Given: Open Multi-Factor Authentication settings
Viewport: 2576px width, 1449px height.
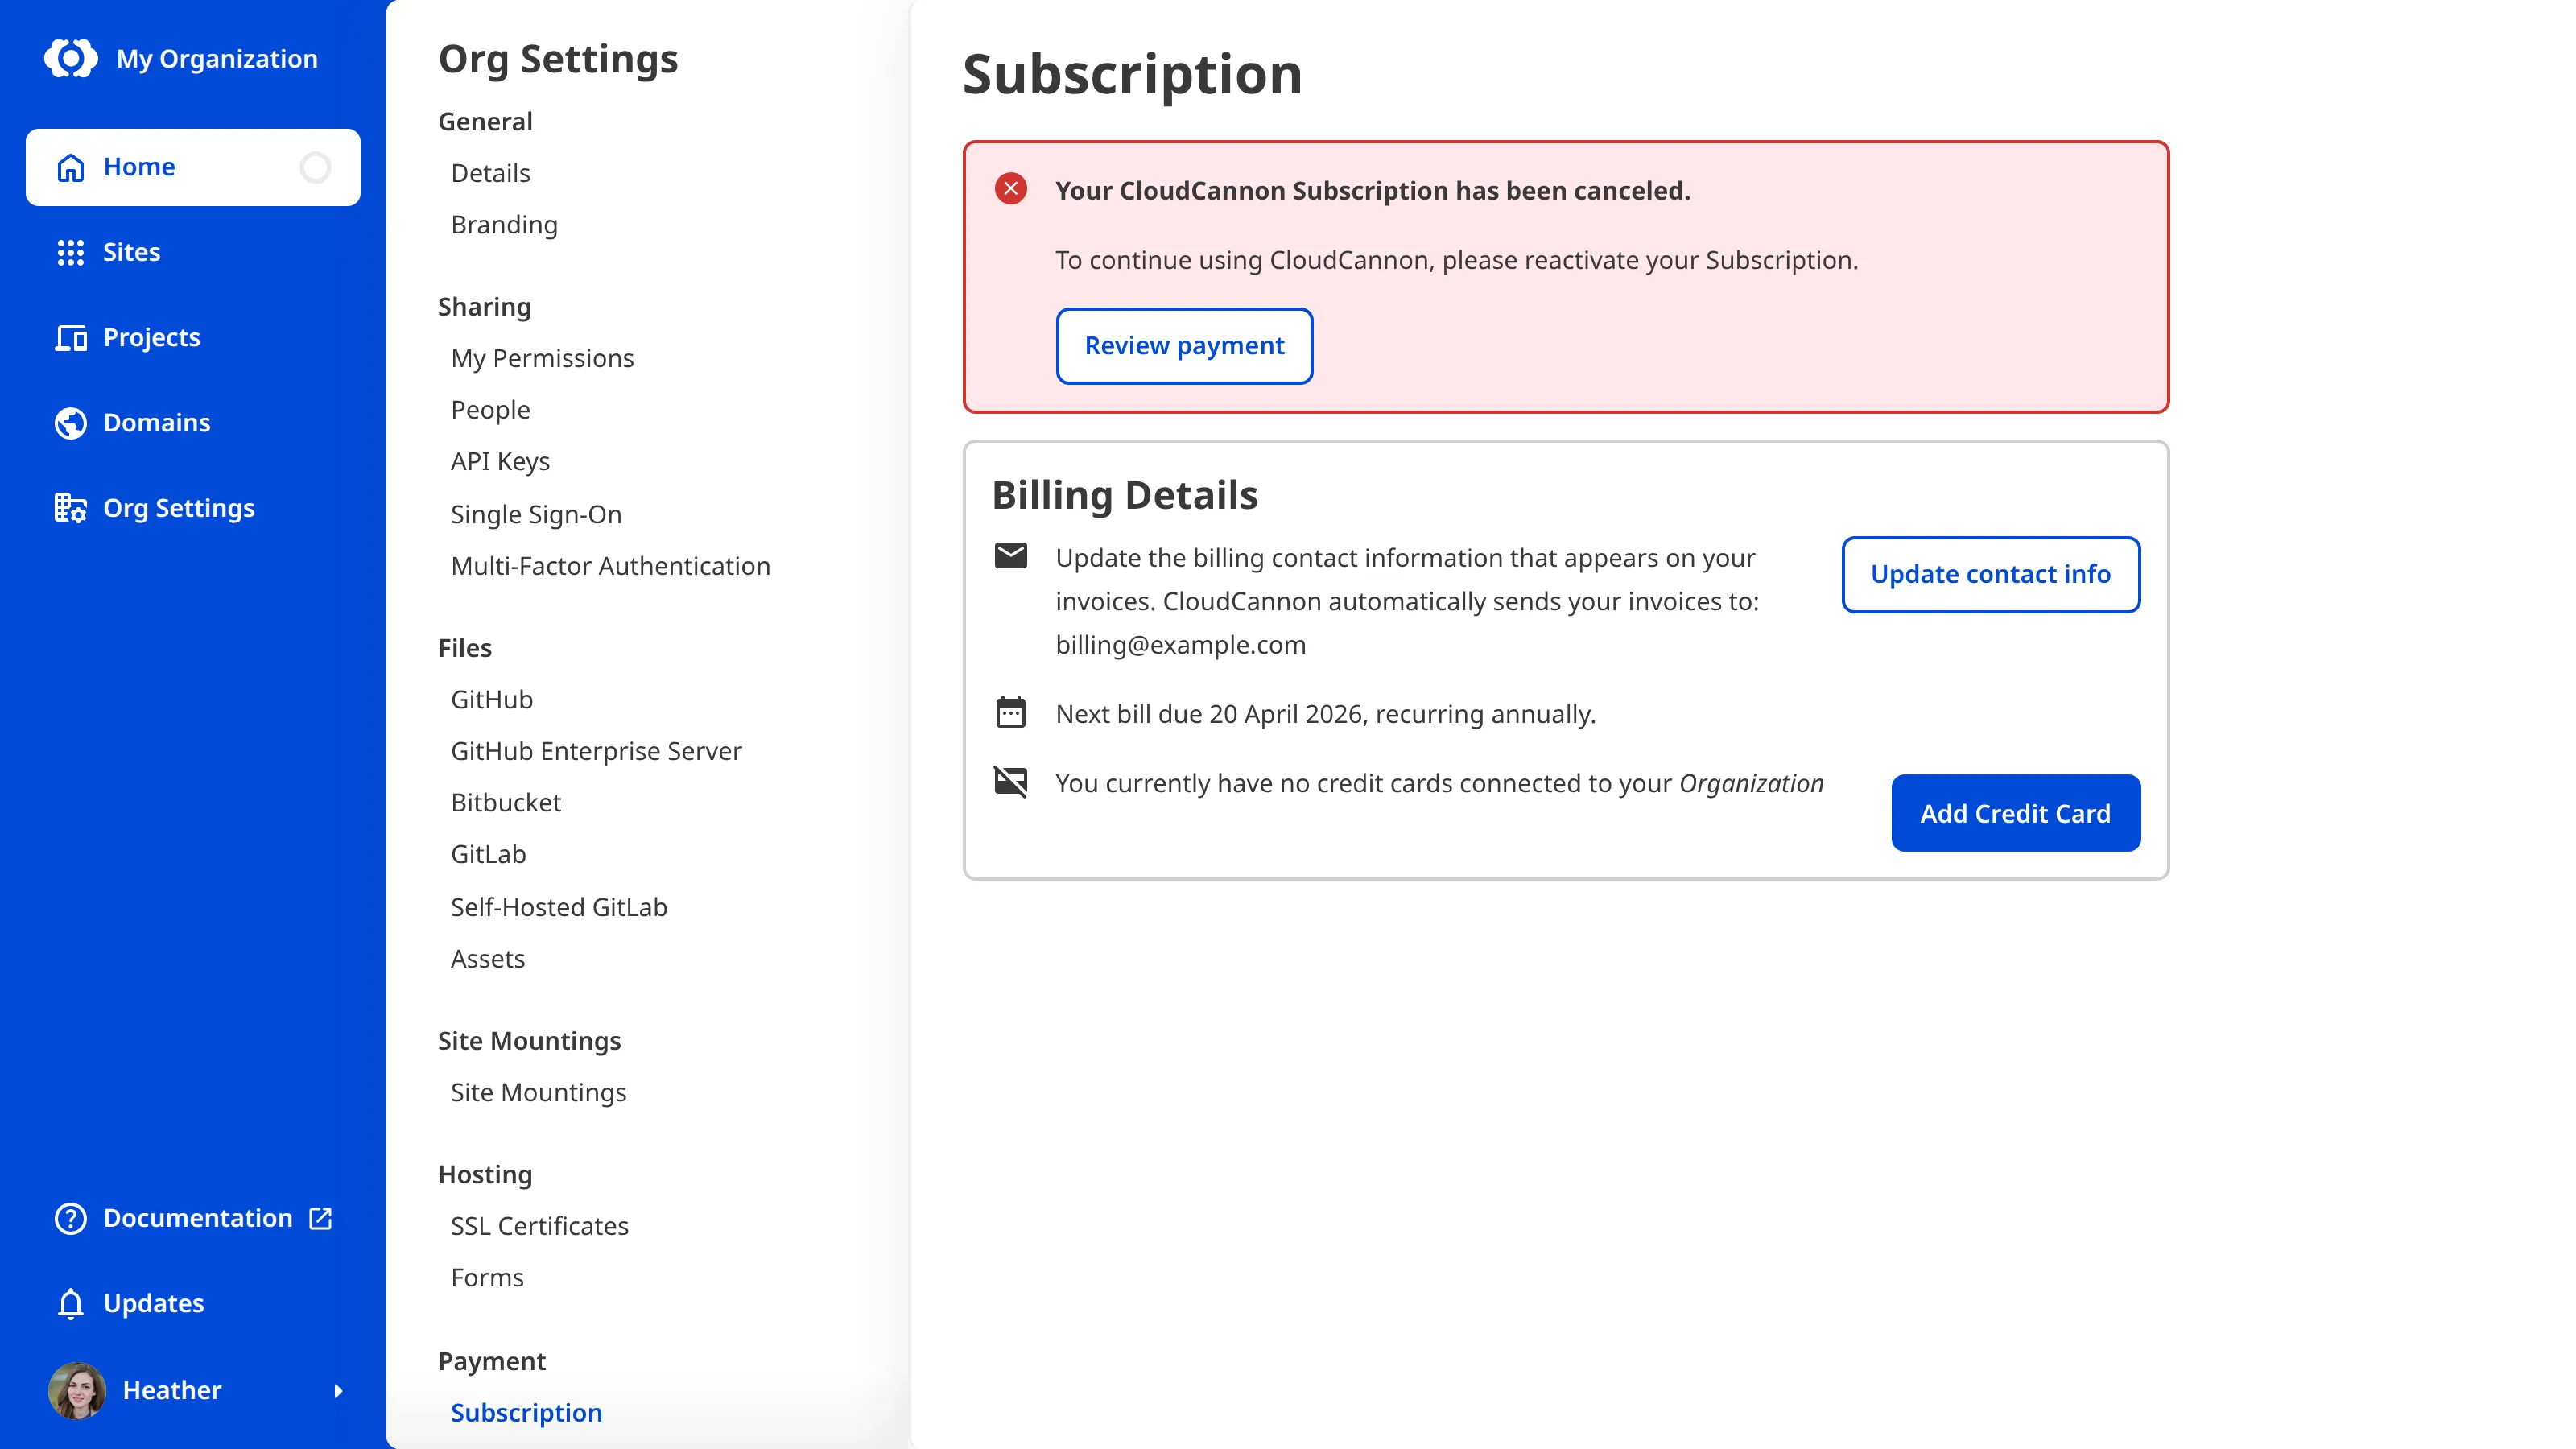Looking at the screenshot, I should [610, 566].
